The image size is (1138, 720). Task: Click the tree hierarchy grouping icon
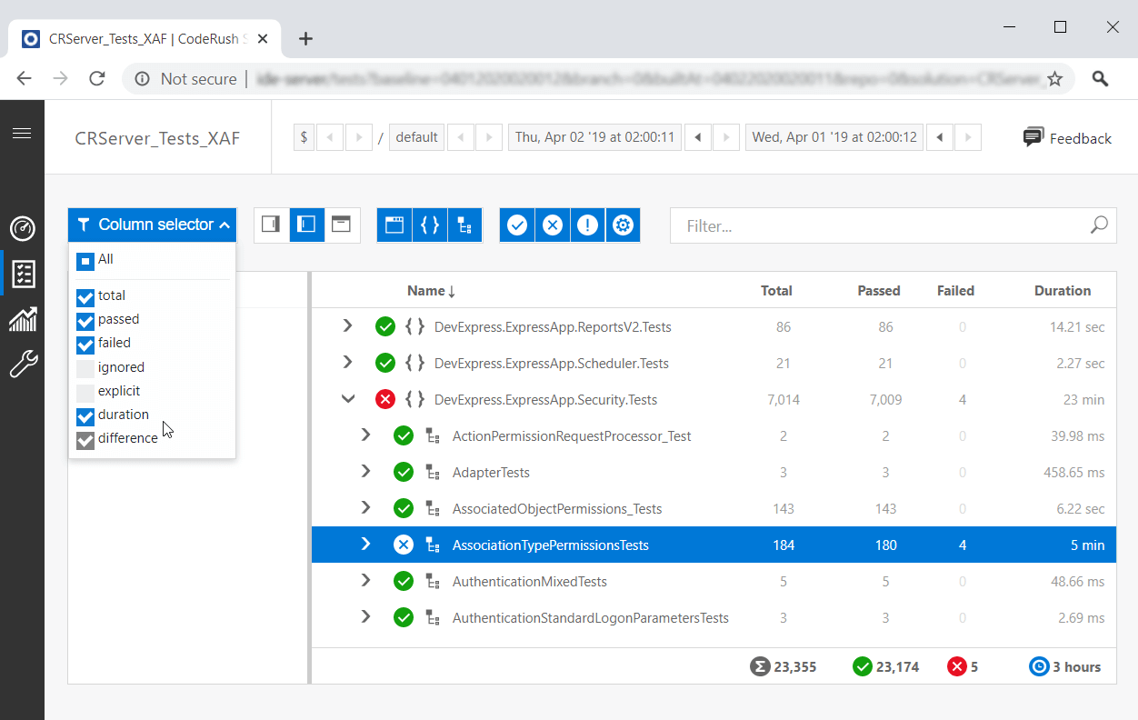464,225
